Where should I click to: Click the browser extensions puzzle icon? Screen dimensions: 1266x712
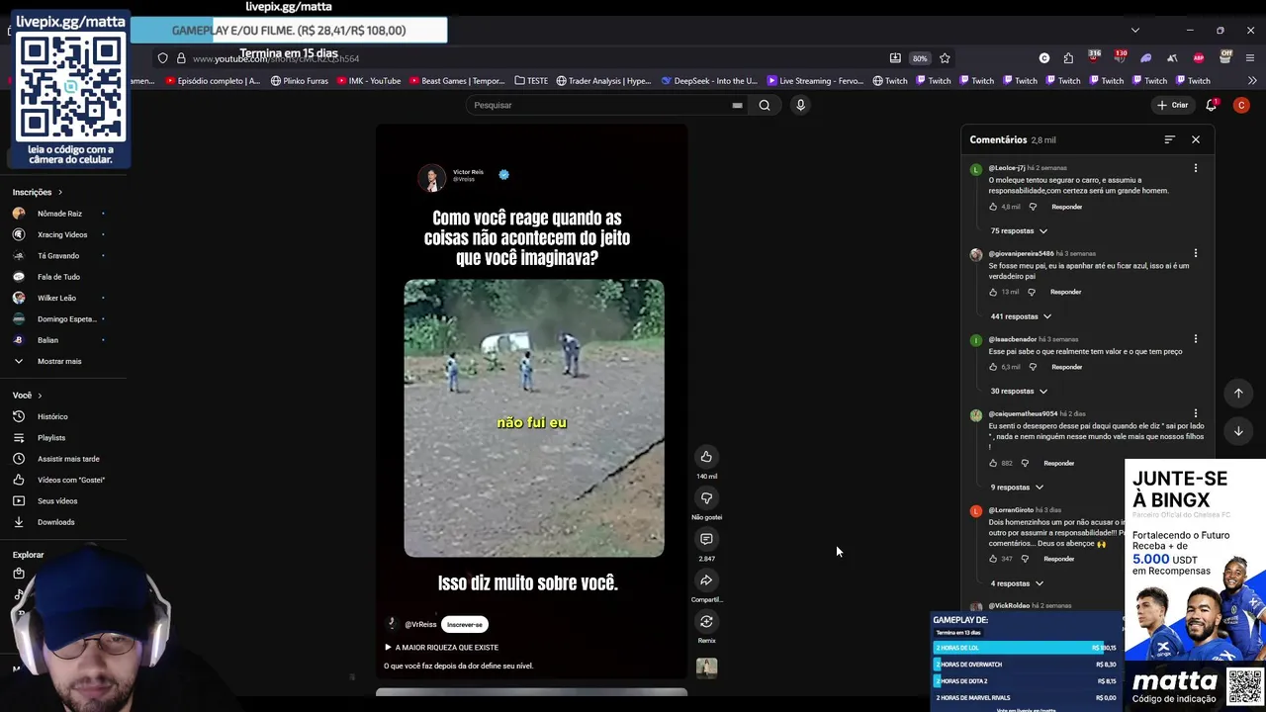click(1068, 58)
